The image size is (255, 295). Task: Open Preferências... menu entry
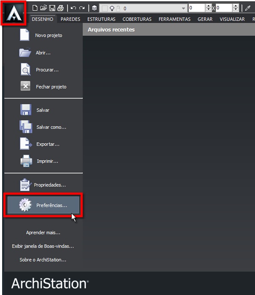point(43,205)
